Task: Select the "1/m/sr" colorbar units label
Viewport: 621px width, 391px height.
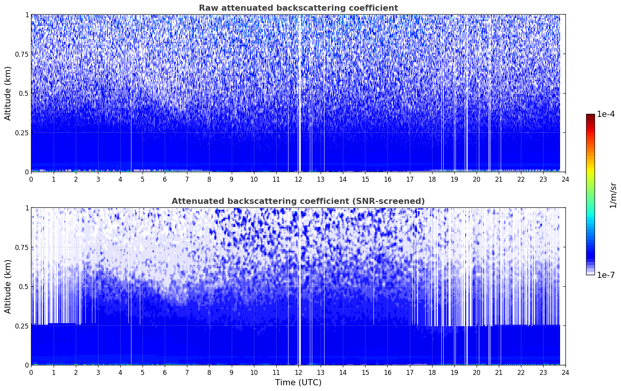Action: (613, 195)
